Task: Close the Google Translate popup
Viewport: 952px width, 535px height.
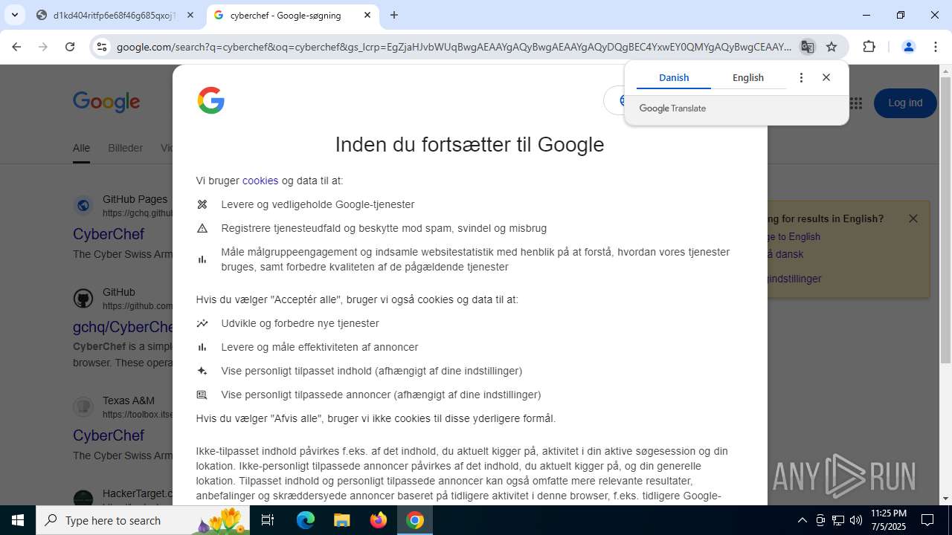Action: 826,77
